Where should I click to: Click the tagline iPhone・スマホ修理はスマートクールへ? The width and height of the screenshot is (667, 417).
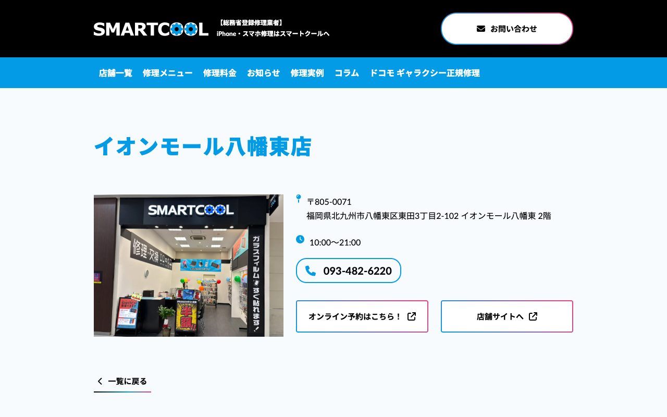pos(273,34)
